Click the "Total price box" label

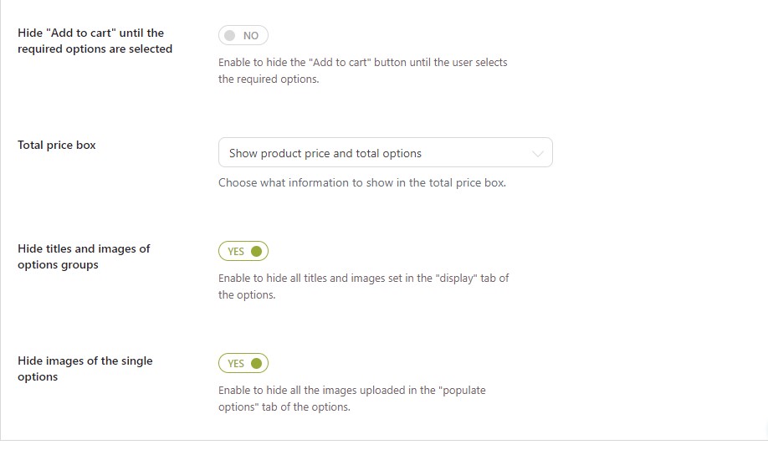tap(57, 145)
